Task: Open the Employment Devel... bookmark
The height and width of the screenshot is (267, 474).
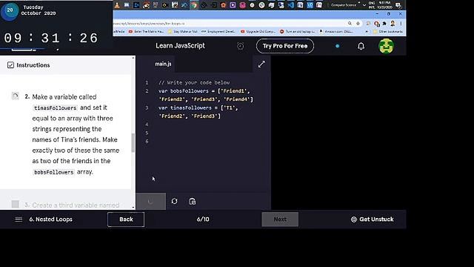Action: pos(218,31)
